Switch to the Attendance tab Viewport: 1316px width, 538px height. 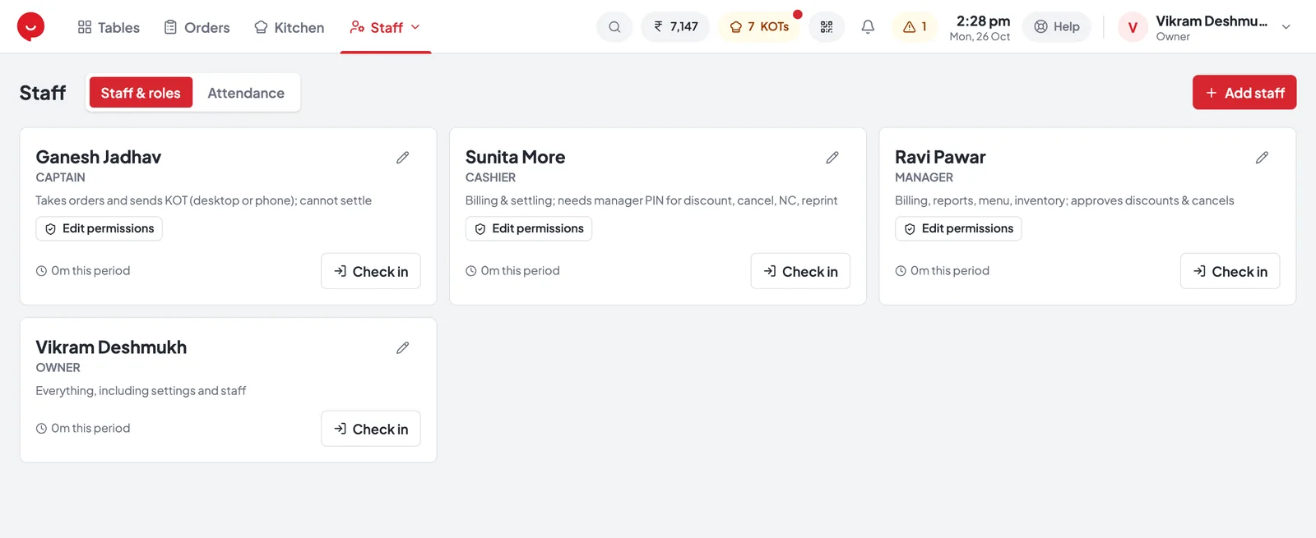coord(246,93)
